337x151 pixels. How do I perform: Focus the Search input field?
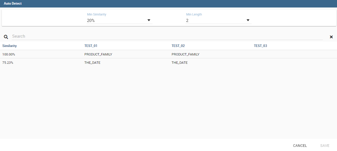tap(167, 36)
